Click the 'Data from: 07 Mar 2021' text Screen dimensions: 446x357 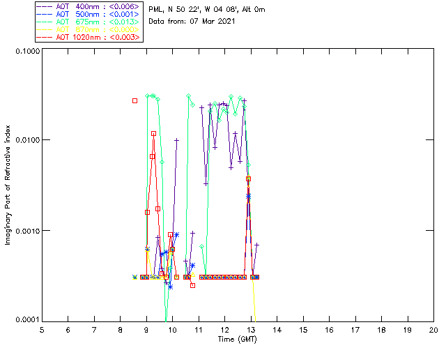pyautogui.click(x=192, y=21)
